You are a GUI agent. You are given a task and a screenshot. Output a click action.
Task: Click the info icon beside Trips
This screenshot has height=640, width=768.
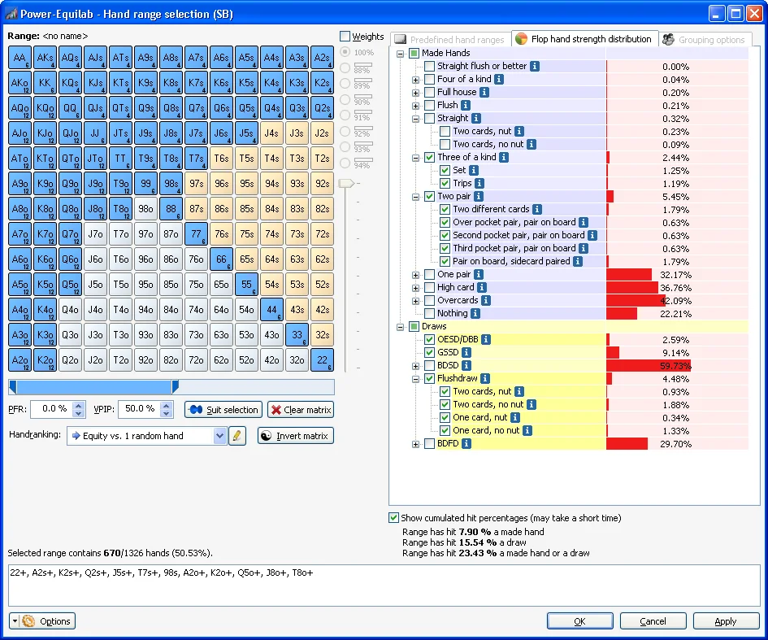479,183
